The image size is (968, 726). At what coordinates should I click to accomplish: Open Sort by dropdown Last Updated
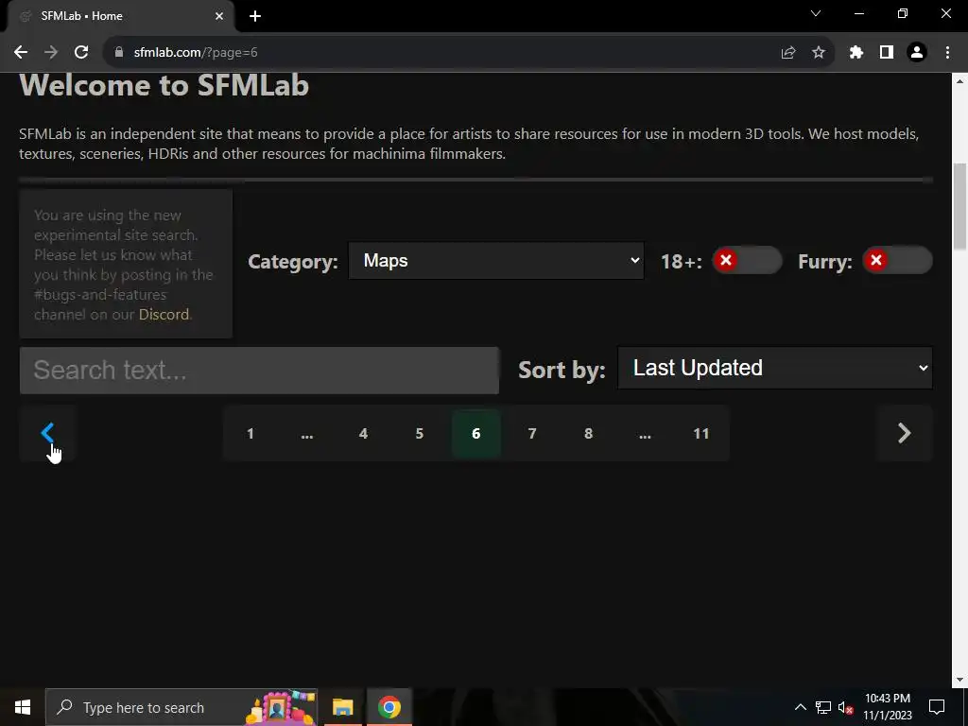click(775, 368)
